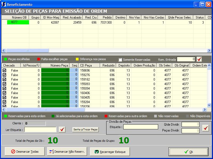Uncheck row with CD Peça 159182
Image resolution: width=213 pixels, height=159 pixels.
click(x=5, y=79)
